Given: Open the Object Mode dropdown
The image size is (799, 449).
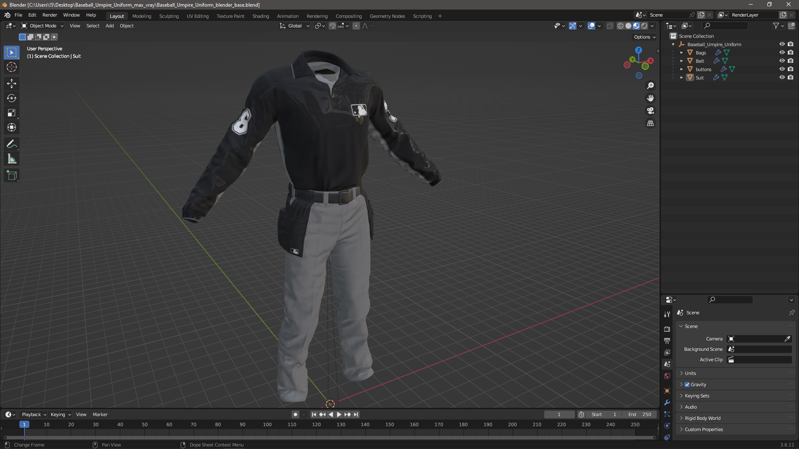Looking at the screenshot, I should pyautogui.click(x=42, y=26).
